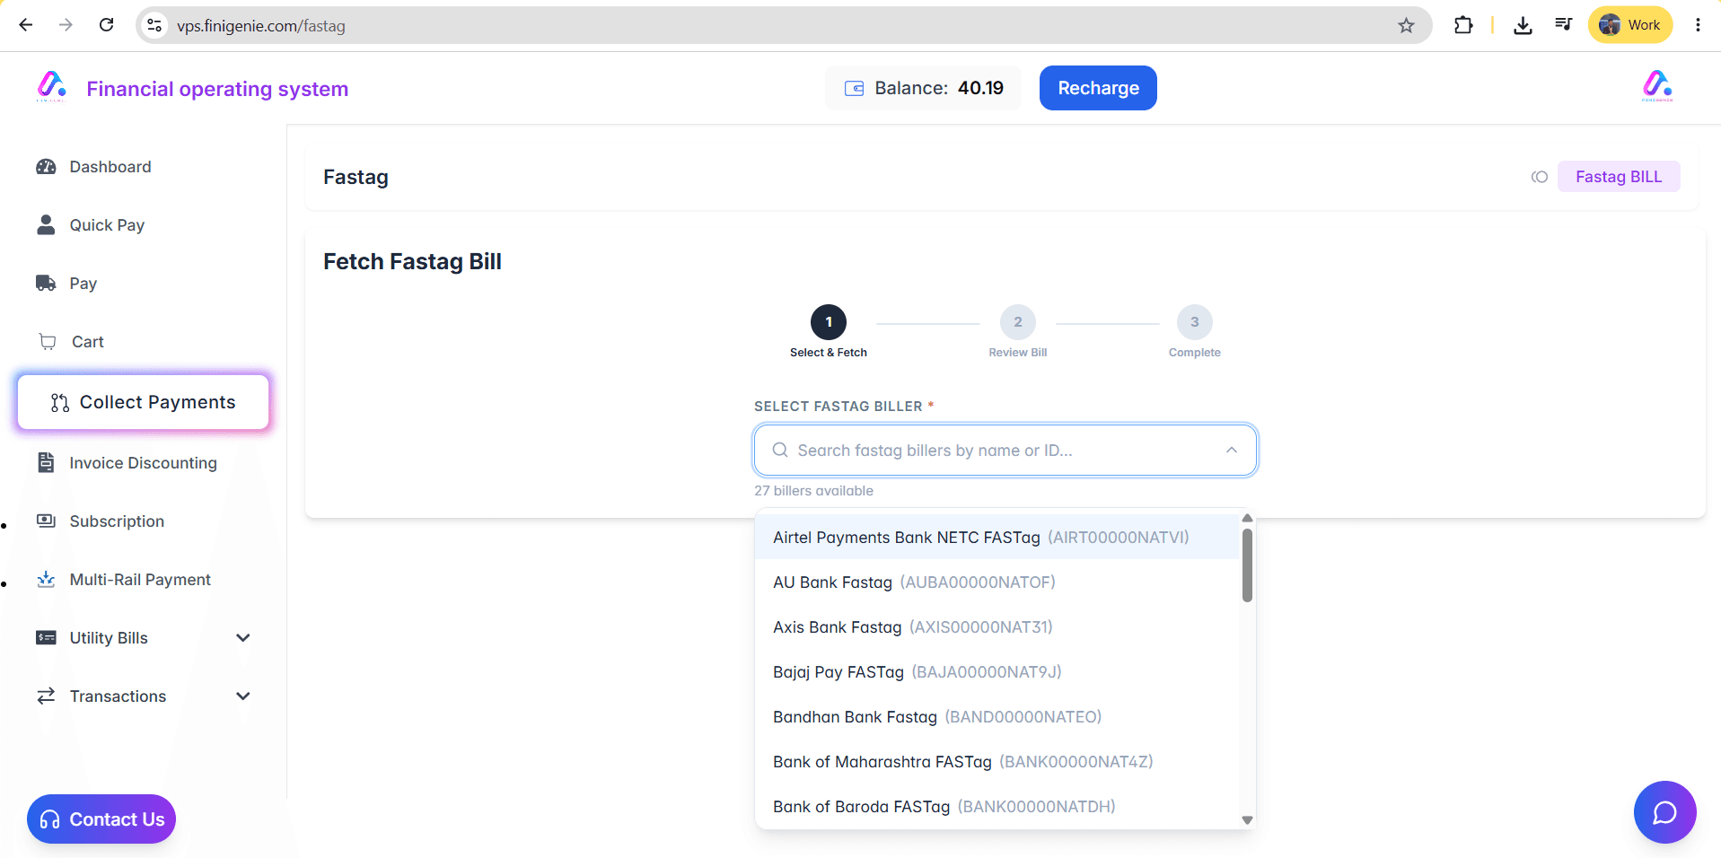1721x858 pixels.
Task: Open the browser downloads icon
Action: pyautogui.click(x=1523, y=25)
